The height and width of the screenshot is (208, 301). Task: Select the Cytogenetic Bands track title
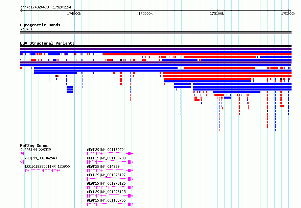click(40, 25)
